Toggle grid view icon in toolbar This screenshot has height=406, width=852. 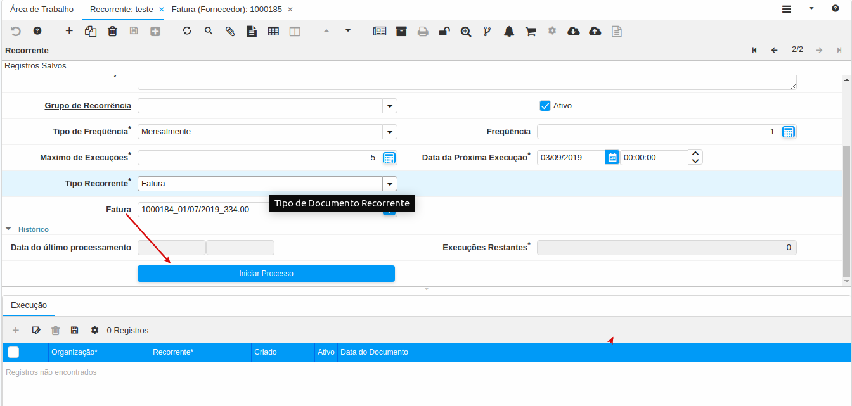(x=273, y=31)
